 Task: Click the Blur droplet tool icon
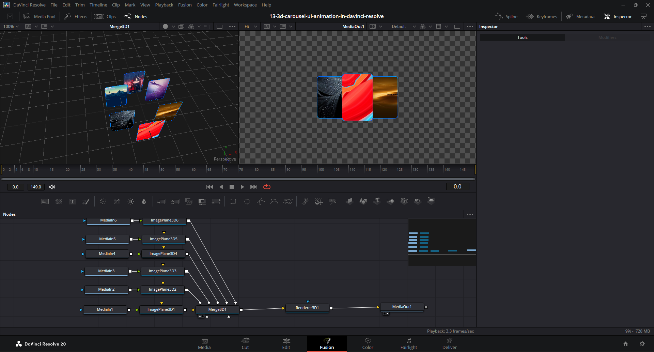144,201
